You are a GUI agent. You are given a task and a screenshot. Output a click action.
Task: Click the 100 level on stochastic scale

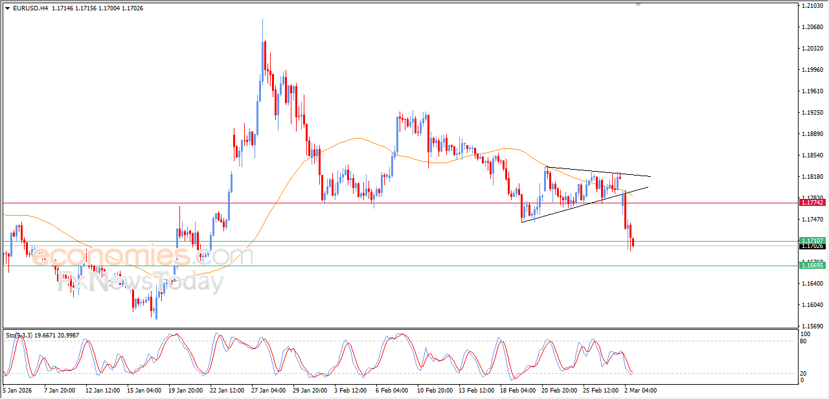coord(806,334)
